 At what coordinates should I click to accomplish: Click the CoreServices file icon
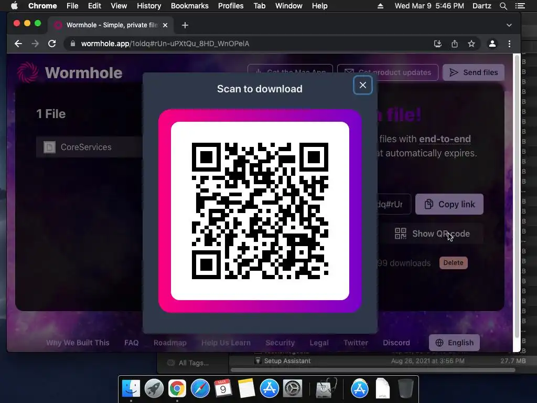49,147
